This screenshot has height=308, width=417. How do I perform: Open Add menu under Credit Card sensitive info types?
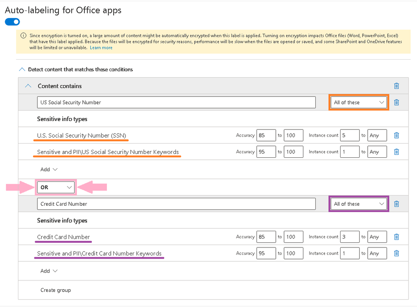[48, 271]
